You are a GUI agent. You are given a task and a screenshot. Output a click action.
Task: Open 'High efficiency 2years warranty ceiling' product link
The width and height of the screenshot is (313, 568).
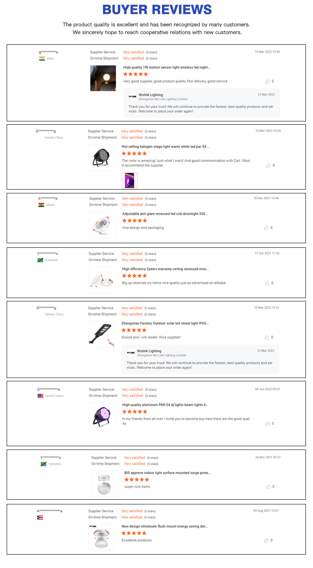165,269
